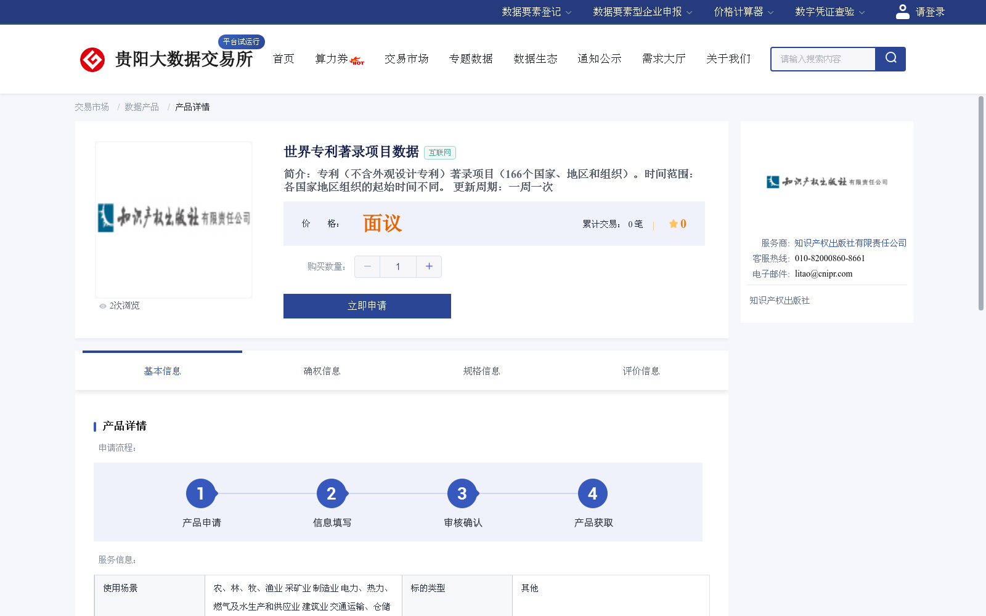This screenshot has width=986, height=616.
Task: Click the Guiyang exchange red logo
Action: click(x=92, y=60)
